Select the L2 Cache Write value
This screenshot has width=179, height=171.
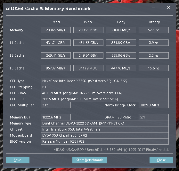(x=88, y=55)
